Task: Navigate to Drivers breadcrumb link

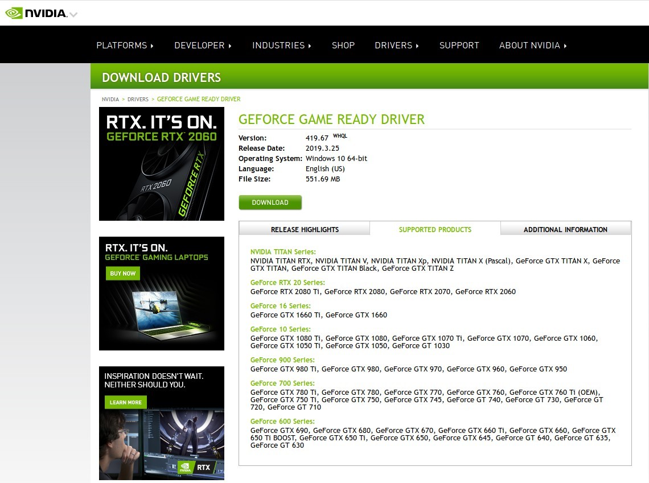Action: coord(138,100)
